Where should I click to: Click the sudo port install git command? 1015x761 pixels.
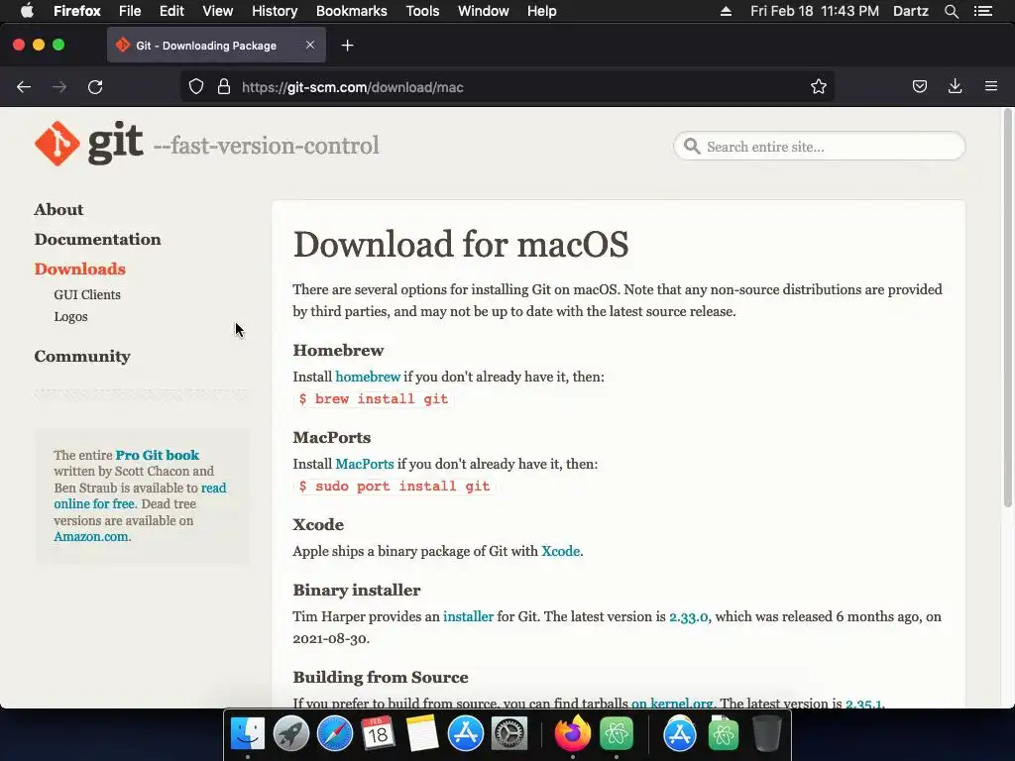click(395, 487)
